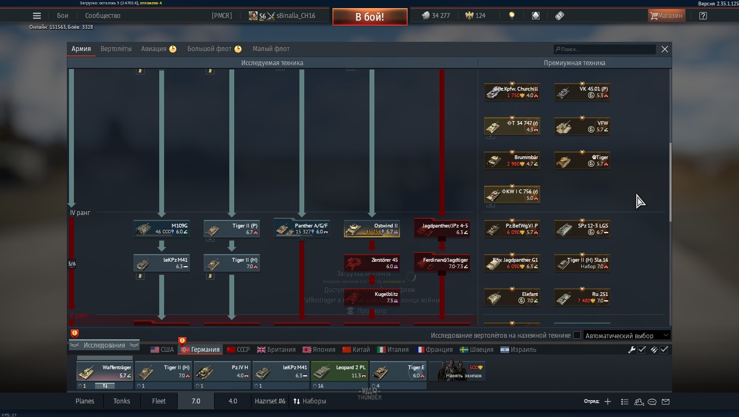The width and height of the screenshot is (739, 417).
Task: Switch to the Большой флот tab
Action: pyautogui.click(x=215, y=49)
